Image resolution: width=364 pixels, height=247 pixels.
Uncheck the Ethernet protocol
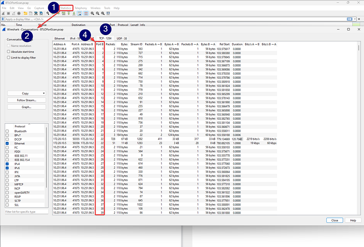coord(7,143)
